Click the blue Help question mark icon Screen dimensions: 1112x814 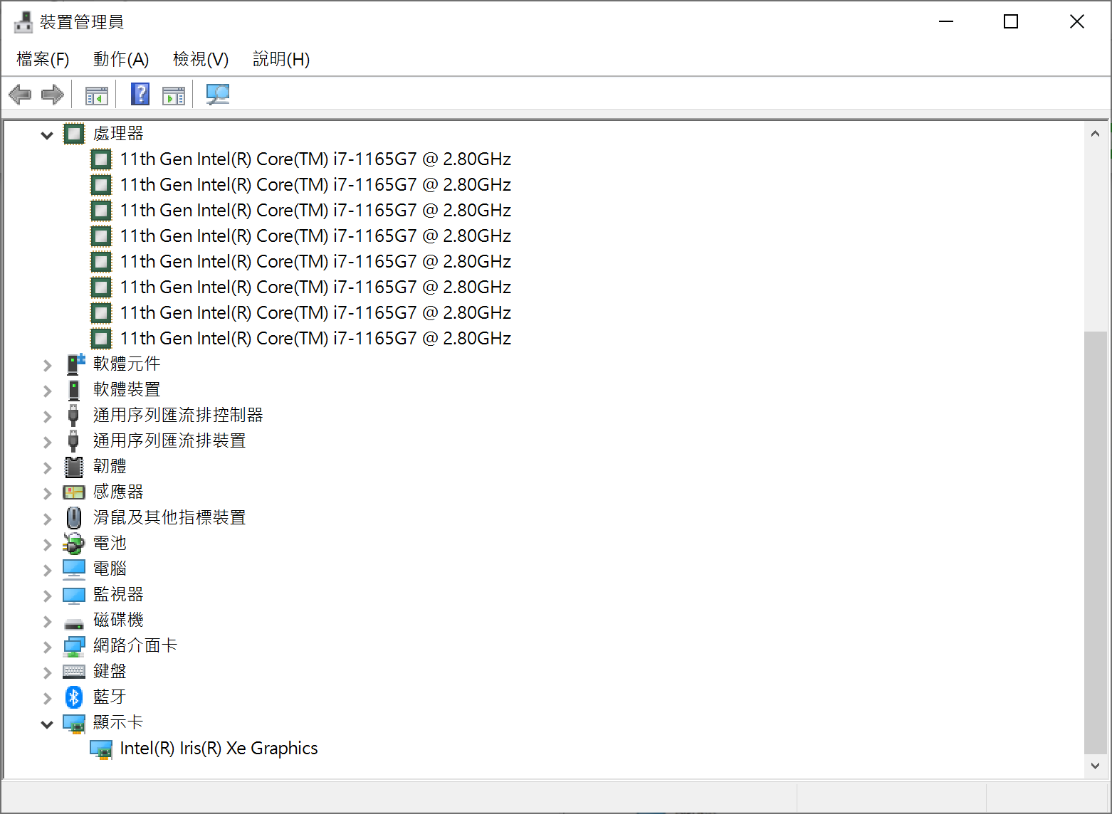click(140, 95)
